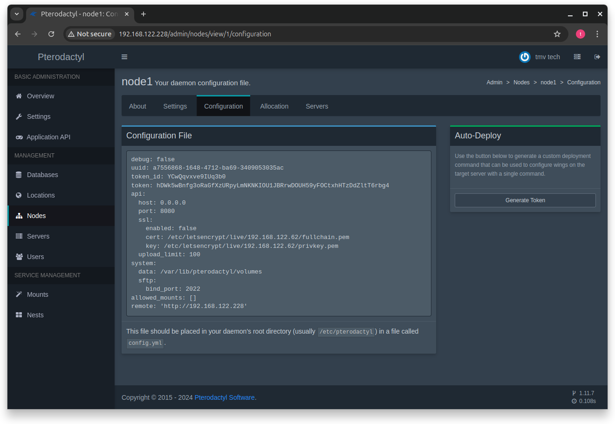
Task: Expand the browser tab search chevron
Action: tap(17, 14)
